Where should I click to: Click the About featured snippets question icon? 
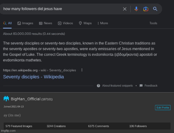(x=99, y=86)
